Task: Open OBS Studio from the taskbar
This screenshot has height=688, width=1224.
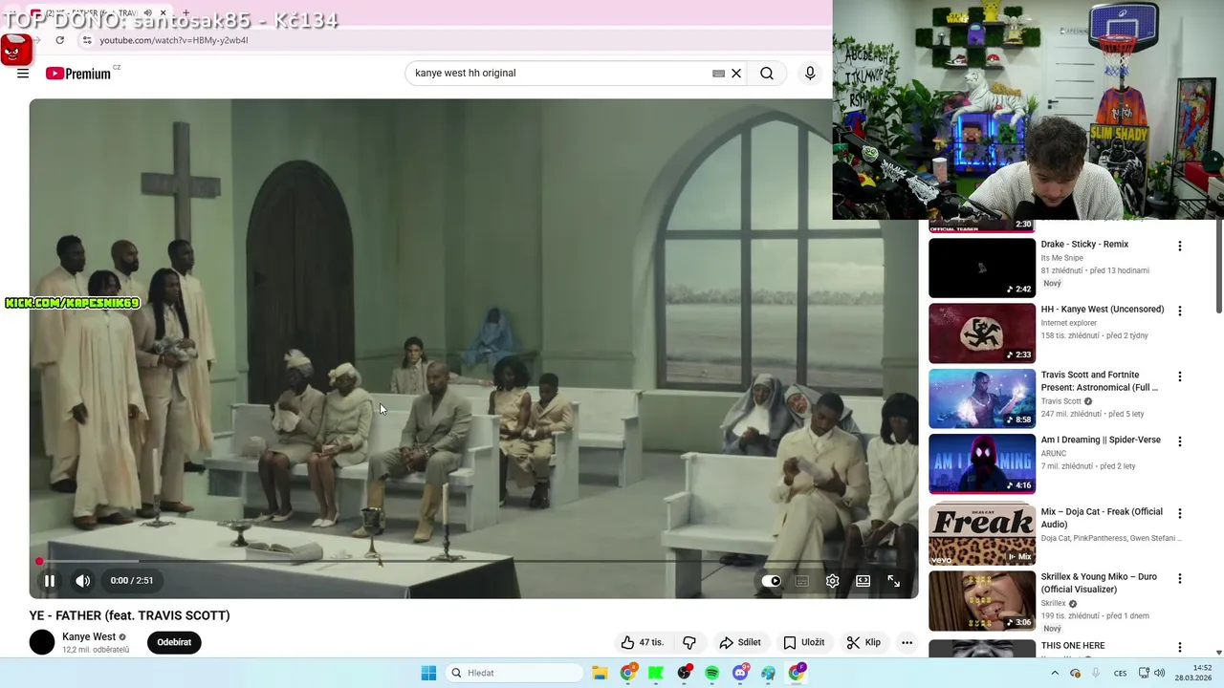Action: tap(685, 673)
